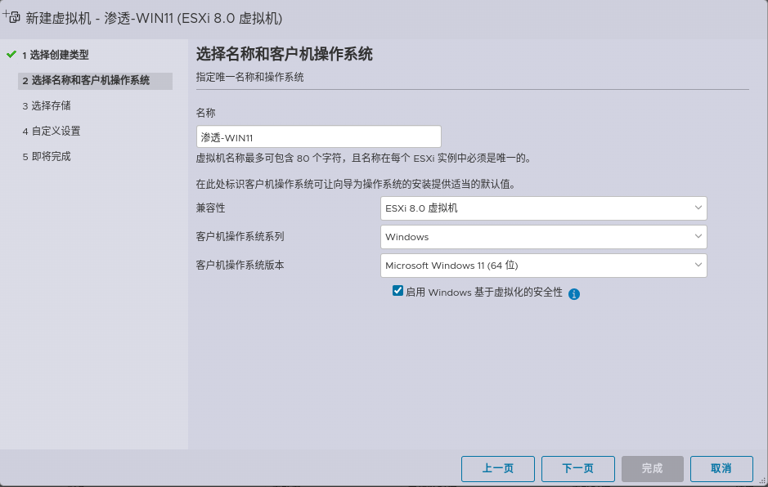This screenshot has width=768, height=487.
Task: Select step 3 选择存储
Action: pyautogui.click(x=47, y=105)
